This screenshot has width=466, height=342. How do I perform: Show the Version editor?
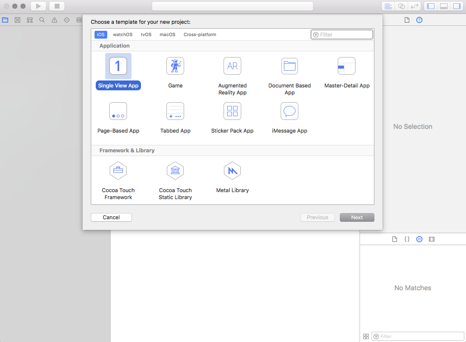pos(414,6)
